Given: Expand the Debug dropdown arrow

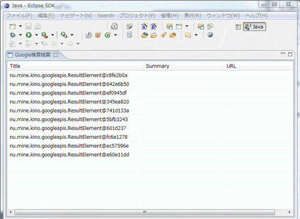Looking at the screenshot, I should (20, 35).
